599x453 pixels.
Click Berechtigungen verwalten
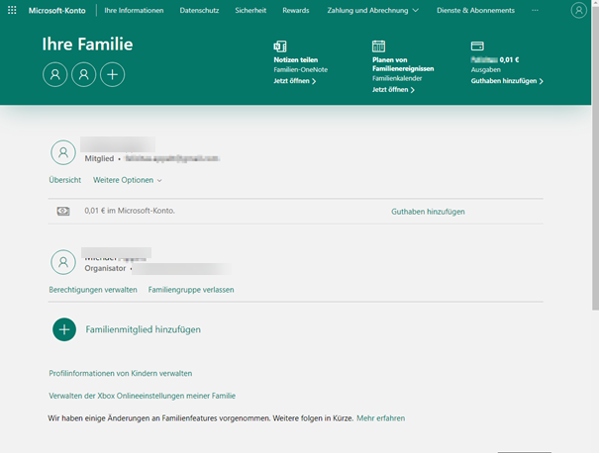pos(93,290)
